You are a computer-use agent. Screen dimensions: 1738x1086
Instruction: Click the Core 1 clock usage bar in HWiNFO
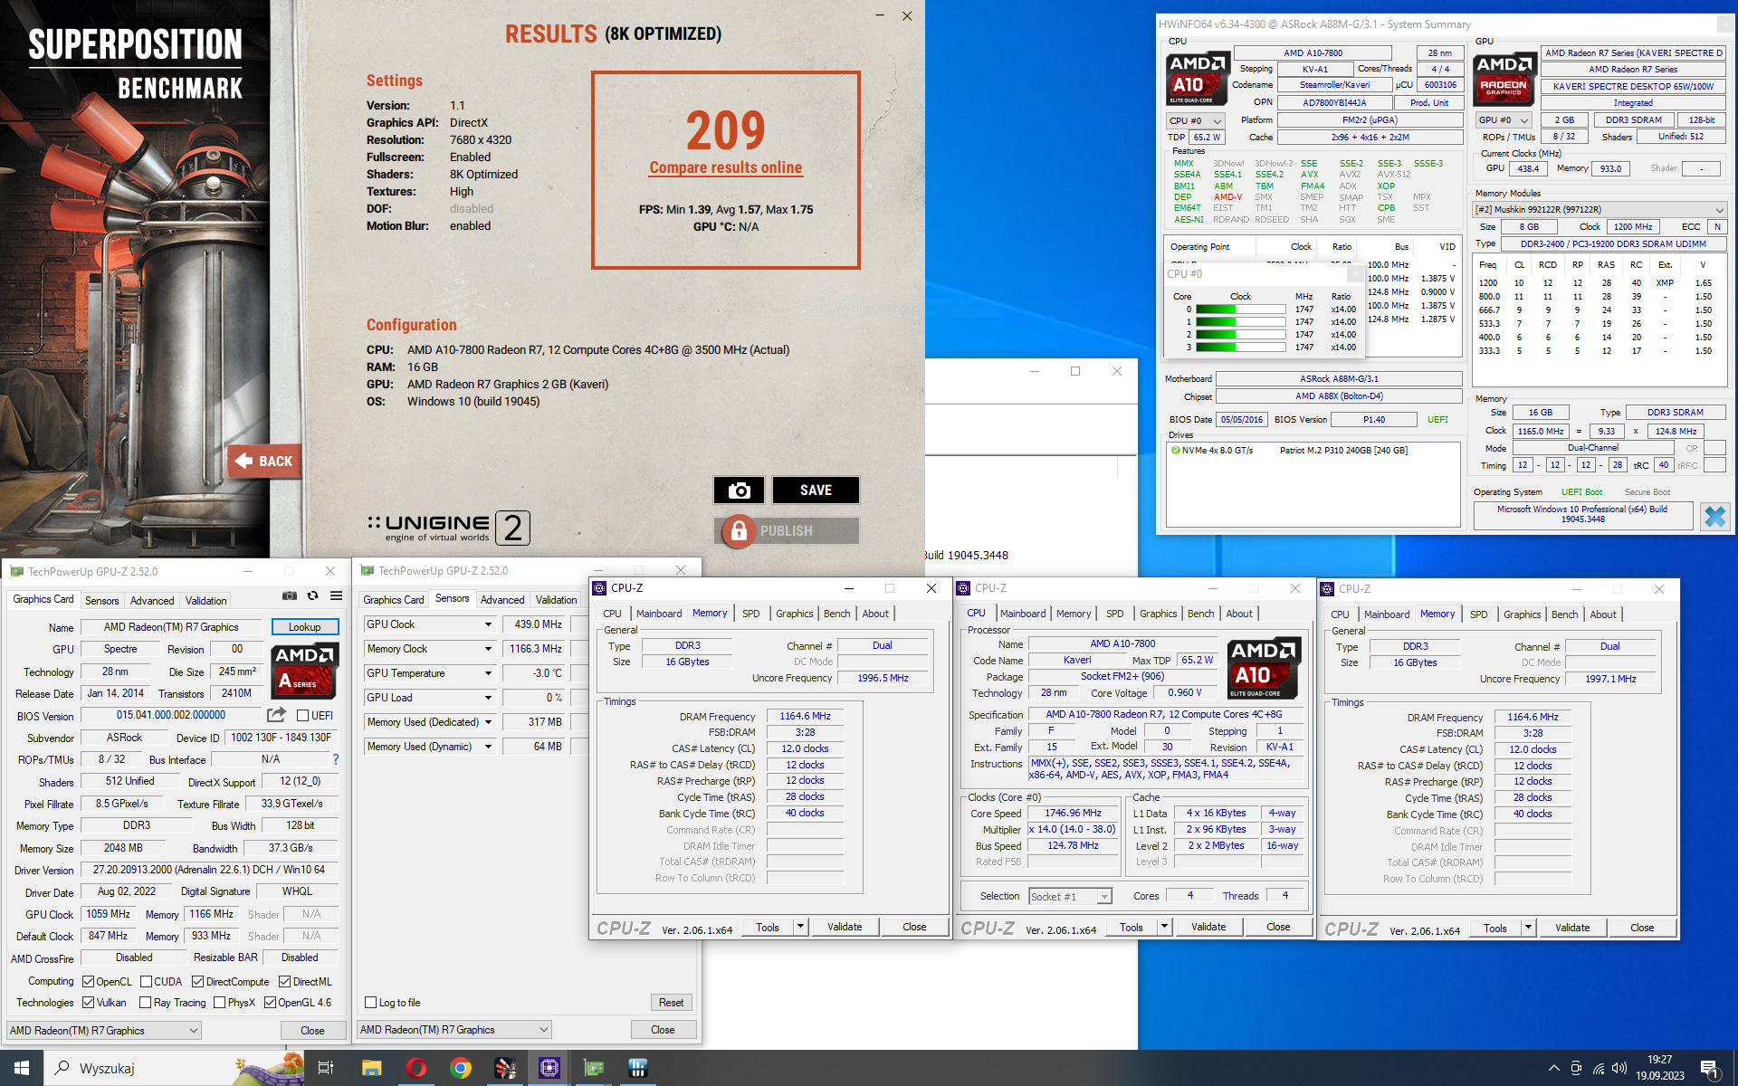point(1240,322)
